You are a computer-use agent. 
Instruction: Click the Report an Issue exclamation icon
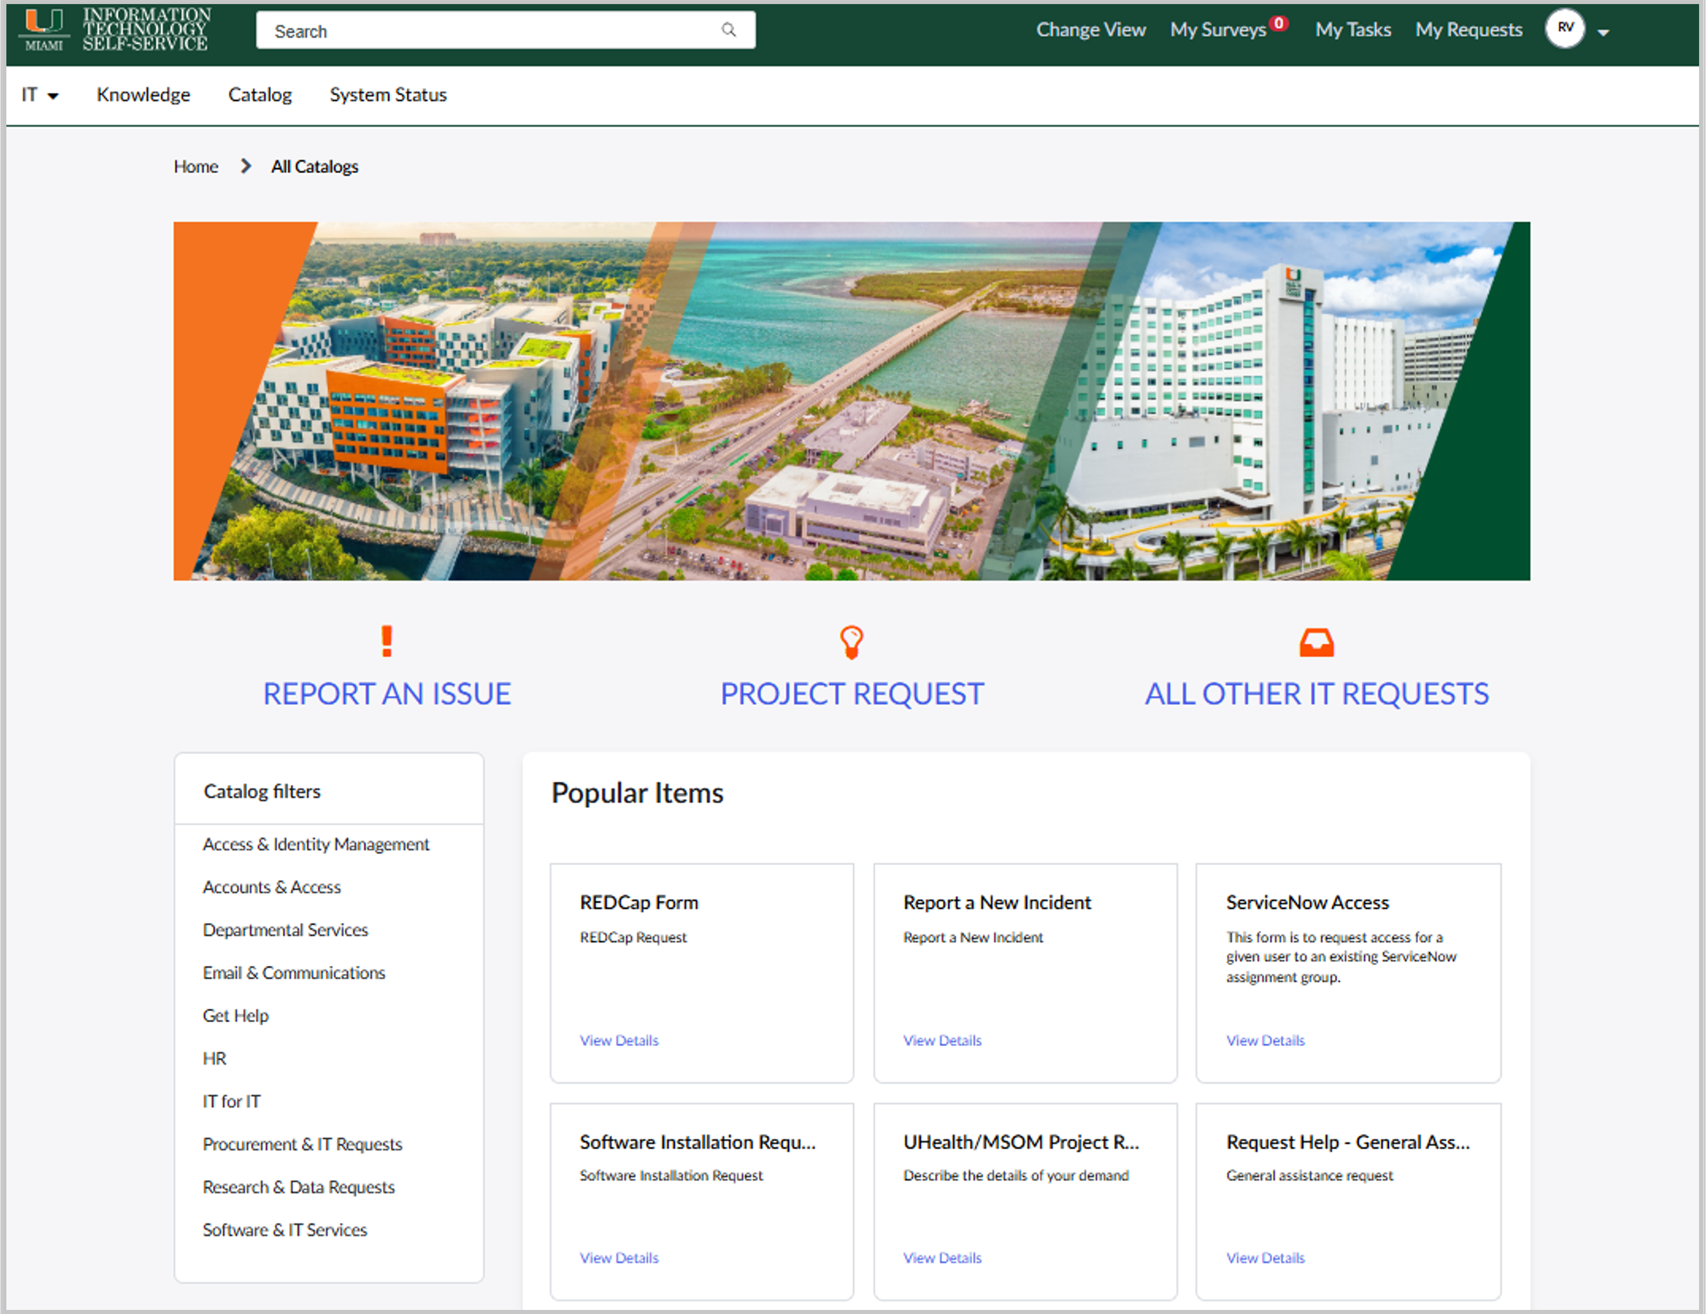(387, 641)
